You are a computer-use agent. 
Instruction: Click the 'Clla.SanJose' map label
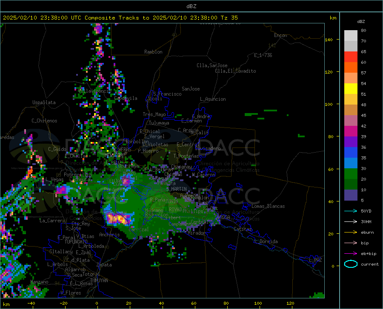tap(212, 65)
